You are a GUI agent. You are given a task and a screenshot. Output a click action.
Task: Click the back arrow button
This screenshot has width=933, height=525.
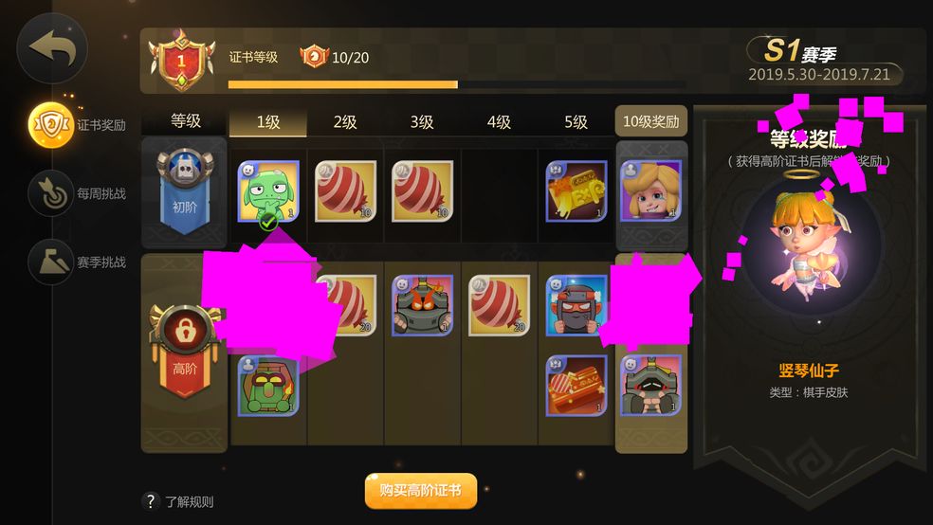pos(52,48)
